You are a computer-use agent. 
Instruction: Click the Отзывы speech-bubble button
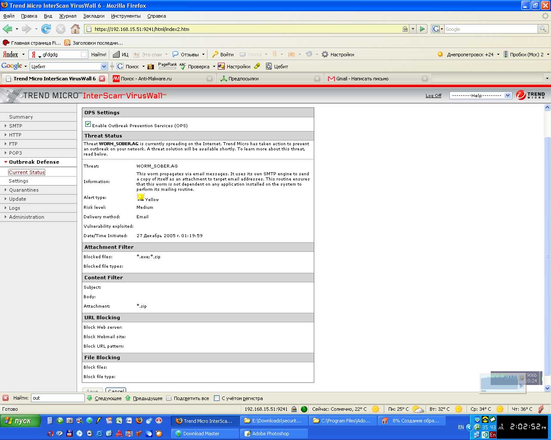pos(186,55)
